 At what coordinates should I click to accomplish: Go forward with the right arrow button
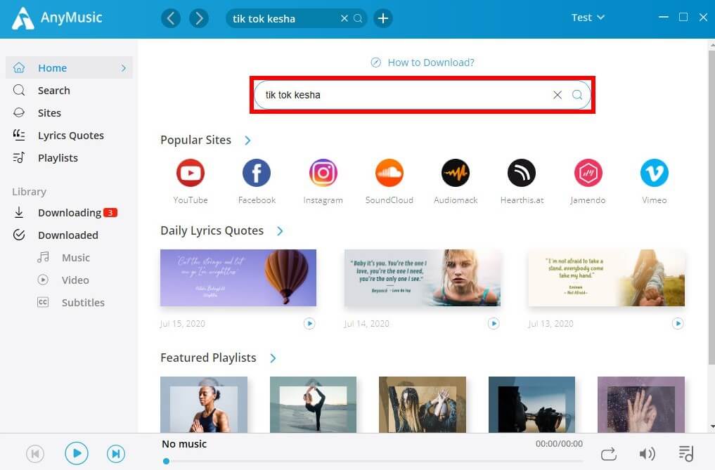click(199, 19)
